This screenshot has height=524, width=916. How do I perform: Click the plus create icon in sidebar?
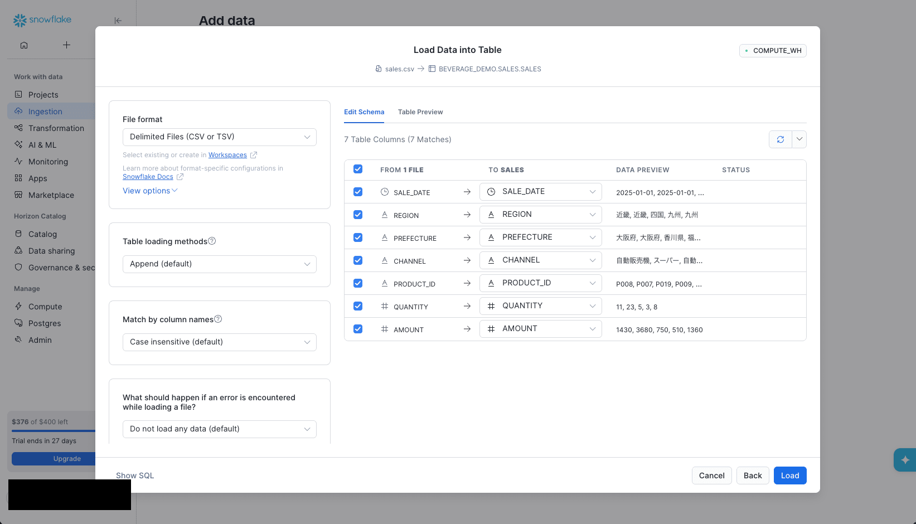click(x=66, y=45)
